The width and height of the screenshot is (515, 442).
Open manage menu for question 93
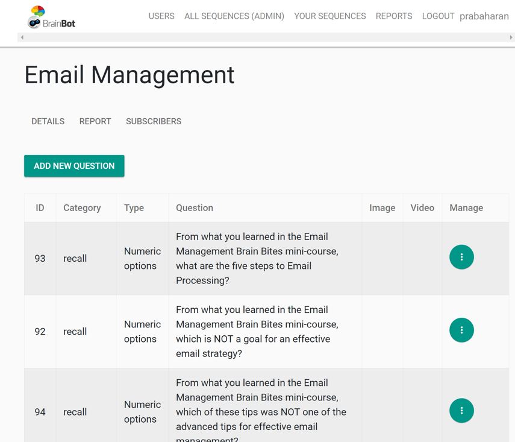coord(461,257)
